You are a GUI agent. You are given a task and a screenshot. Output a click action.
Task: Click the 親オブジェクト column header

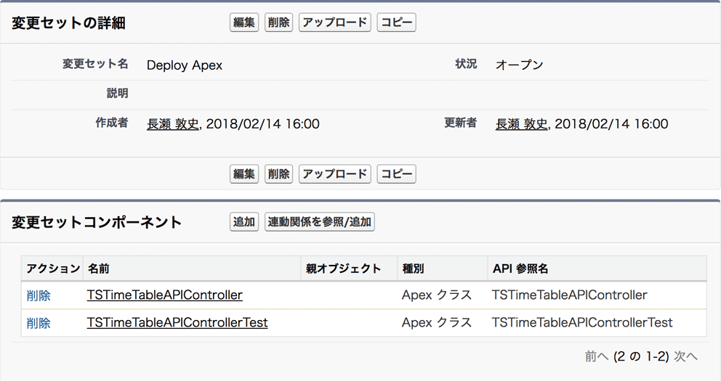343,269
